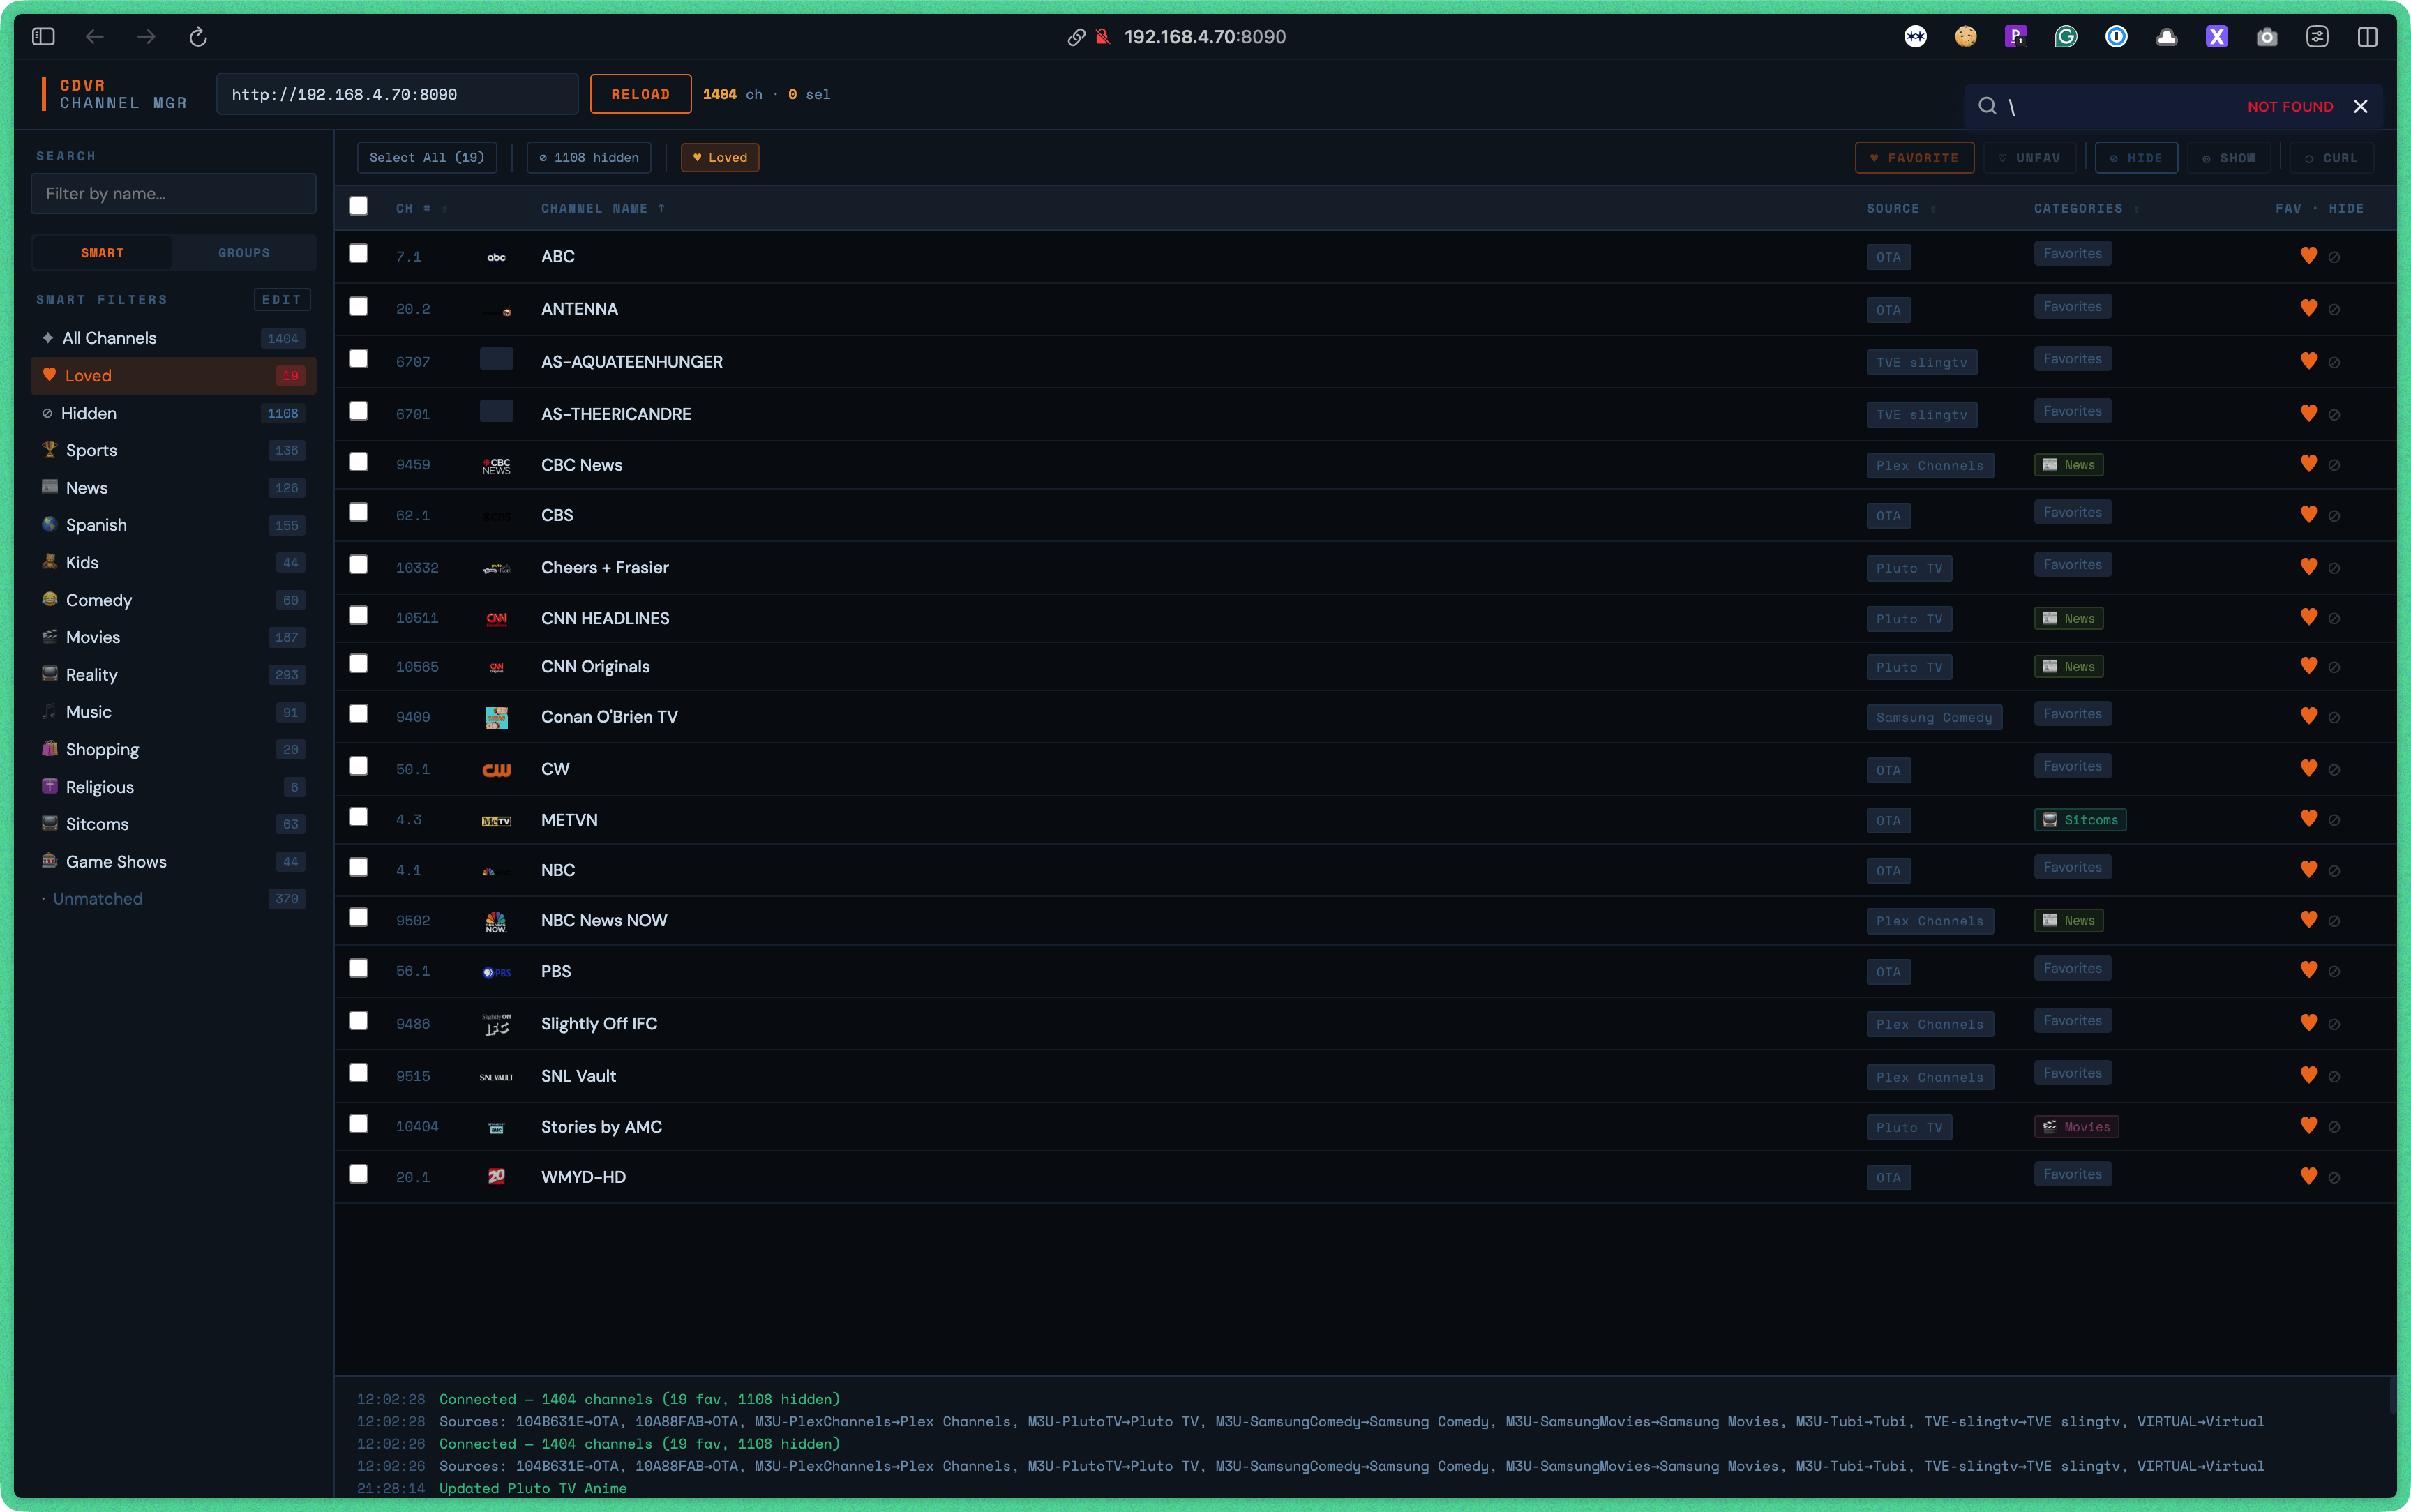Screen dimensions: 2411x1512
Task: Click the hide icon on WMYD-HD row
Action: point(2334,1178)
